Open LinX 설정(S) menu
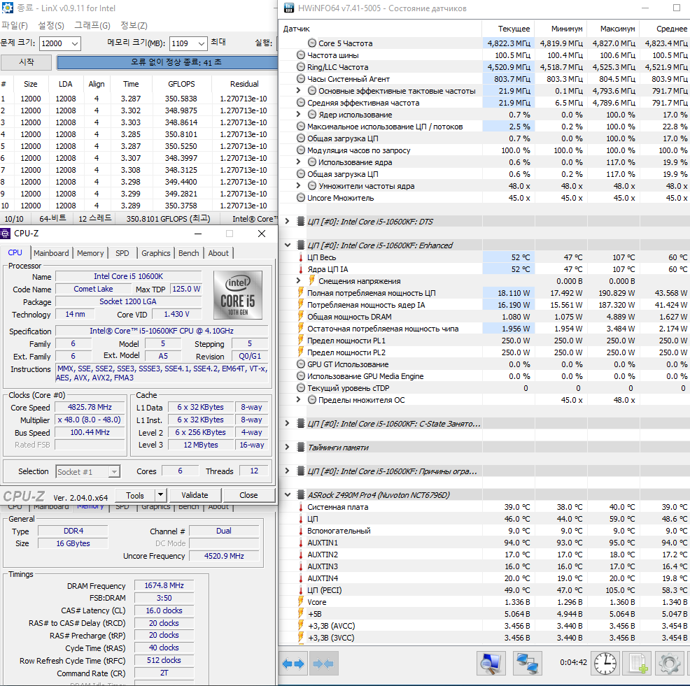The image size is (690, 686). pyautogui.click(x=51, y=25)
